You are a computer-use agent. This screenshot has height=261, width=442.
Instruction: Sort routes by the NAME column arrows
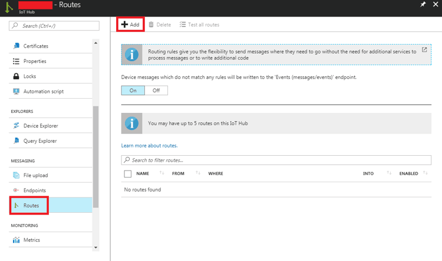(161, 173)
